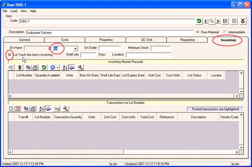Image resolution: width=252 pixels, height=167 pixels.
Task: Click Inventory Master grid scroll-down arrow
Action: pyautogui.click(x=241, y=91)
